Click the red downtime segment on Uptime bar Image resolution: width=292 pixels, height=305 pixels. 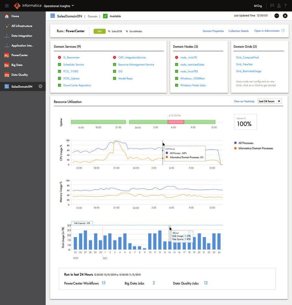point(176,122)
